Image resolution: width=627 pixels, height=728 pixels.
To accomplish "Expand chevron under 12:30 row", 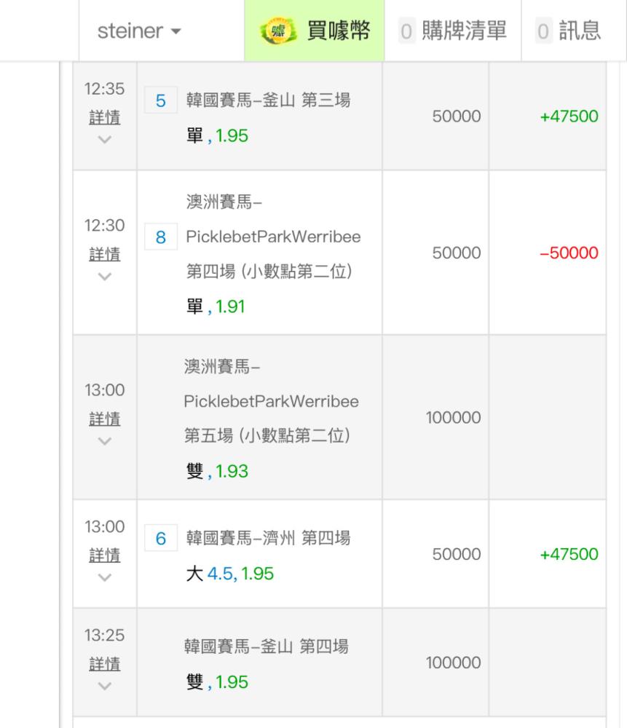I will pos(104,276).
